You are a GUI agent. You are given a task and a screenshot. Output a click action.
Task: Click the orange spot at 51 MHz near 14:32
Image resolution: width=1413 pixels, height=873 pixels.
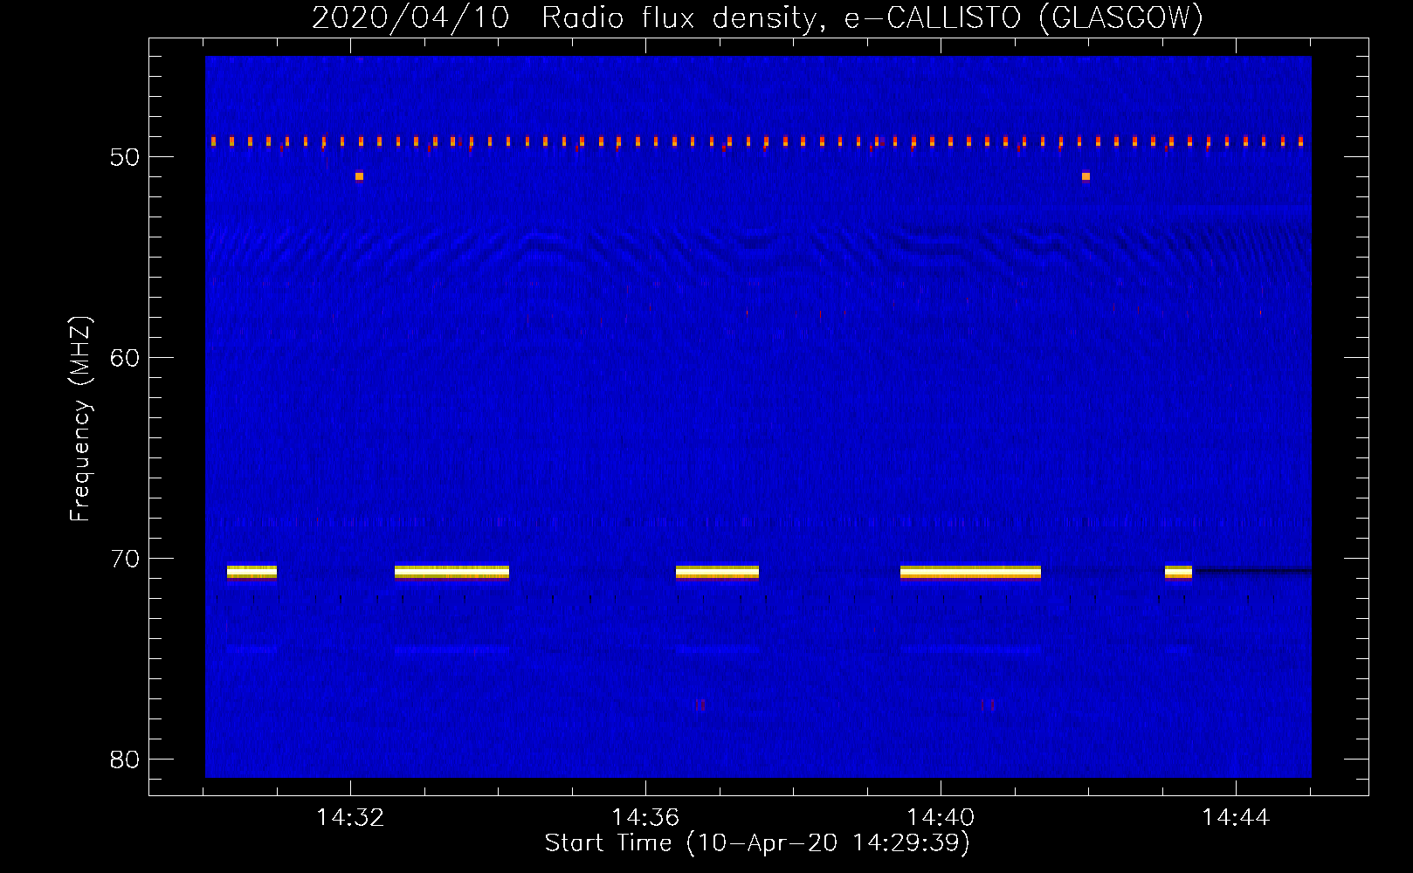[x=359, y=176]
